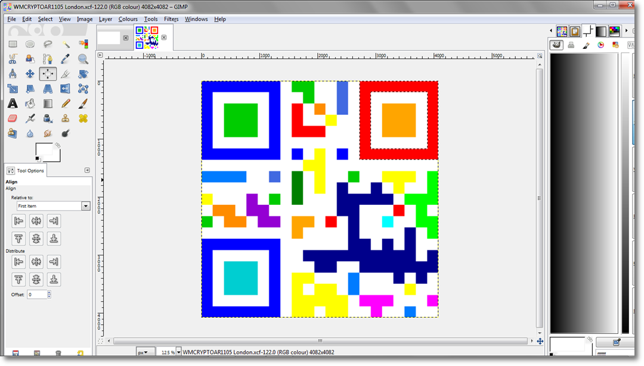644x366 pixels.
Task: Switch to the colour Wheel selector
Action: (x=601, y=45)
